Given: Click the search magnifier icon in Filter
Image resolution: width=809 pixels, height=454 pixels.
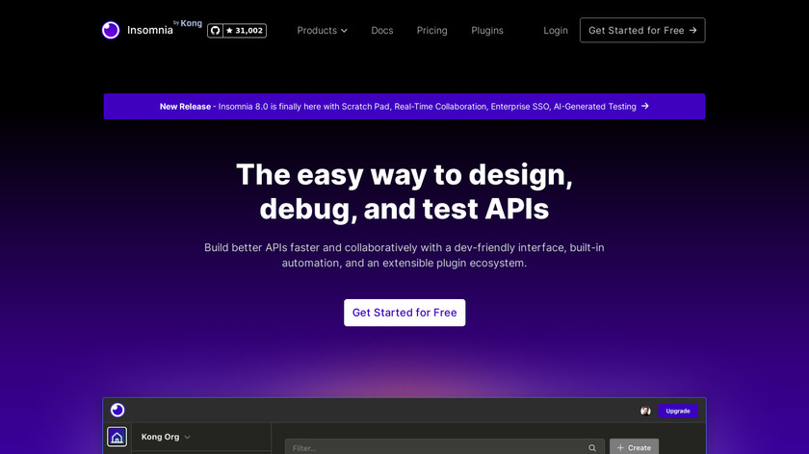Looking at the screenshot, I should (x=592, y=448).
